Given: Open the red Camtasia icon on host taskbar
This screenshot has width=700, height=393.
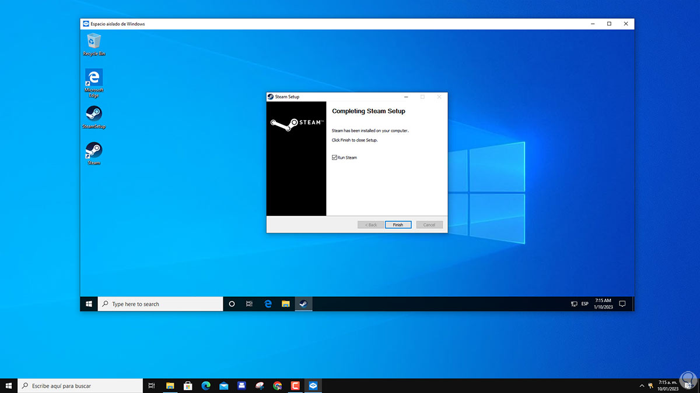Looking at the screenshot, I should [x=295, y=385].
